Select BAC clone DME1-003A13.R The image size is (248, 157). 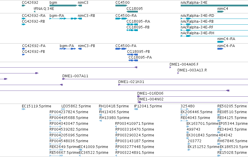(x=192, y=70)
